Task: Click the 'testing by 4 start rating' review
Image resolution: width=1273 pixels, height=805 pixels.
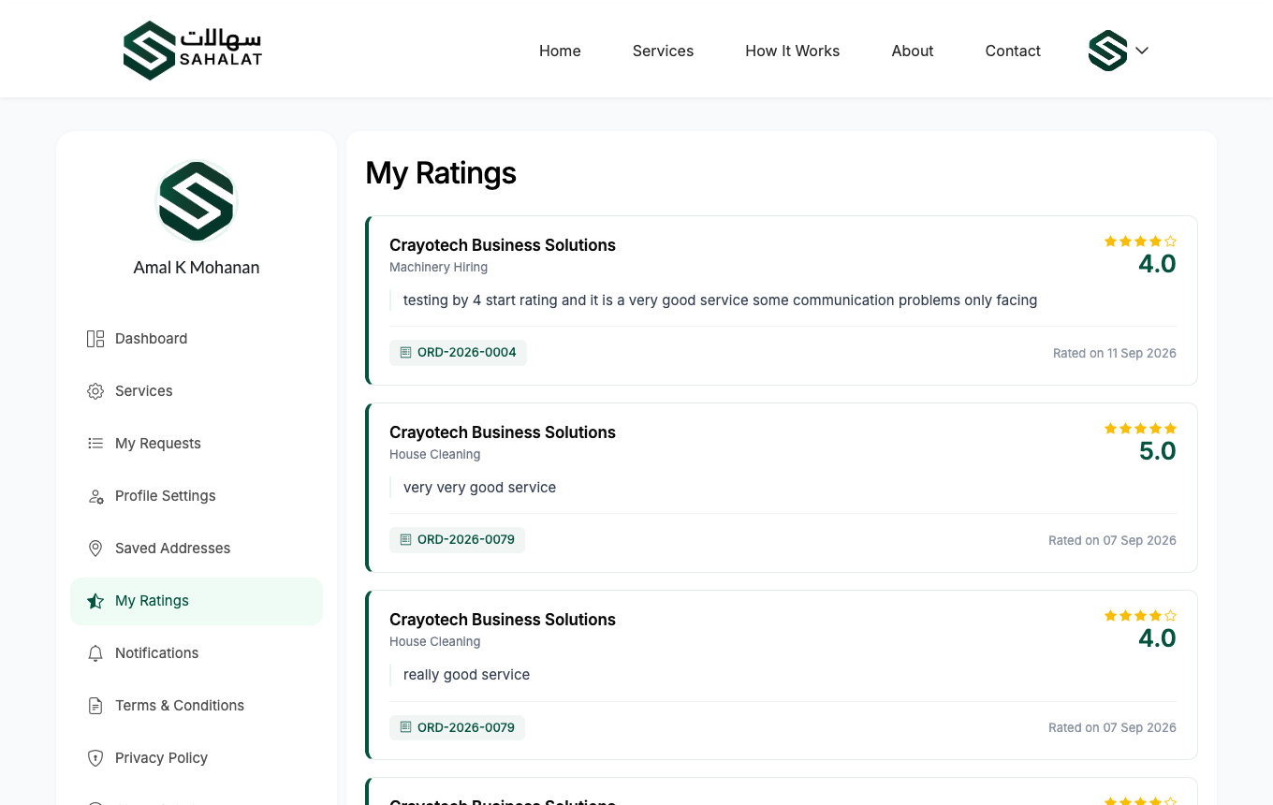Action: (720, 300)
